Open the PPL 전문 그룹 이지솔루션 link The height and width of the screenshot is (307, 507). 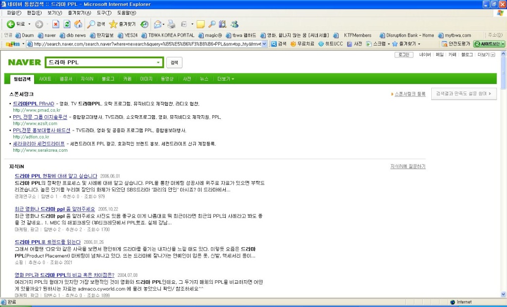40,117
